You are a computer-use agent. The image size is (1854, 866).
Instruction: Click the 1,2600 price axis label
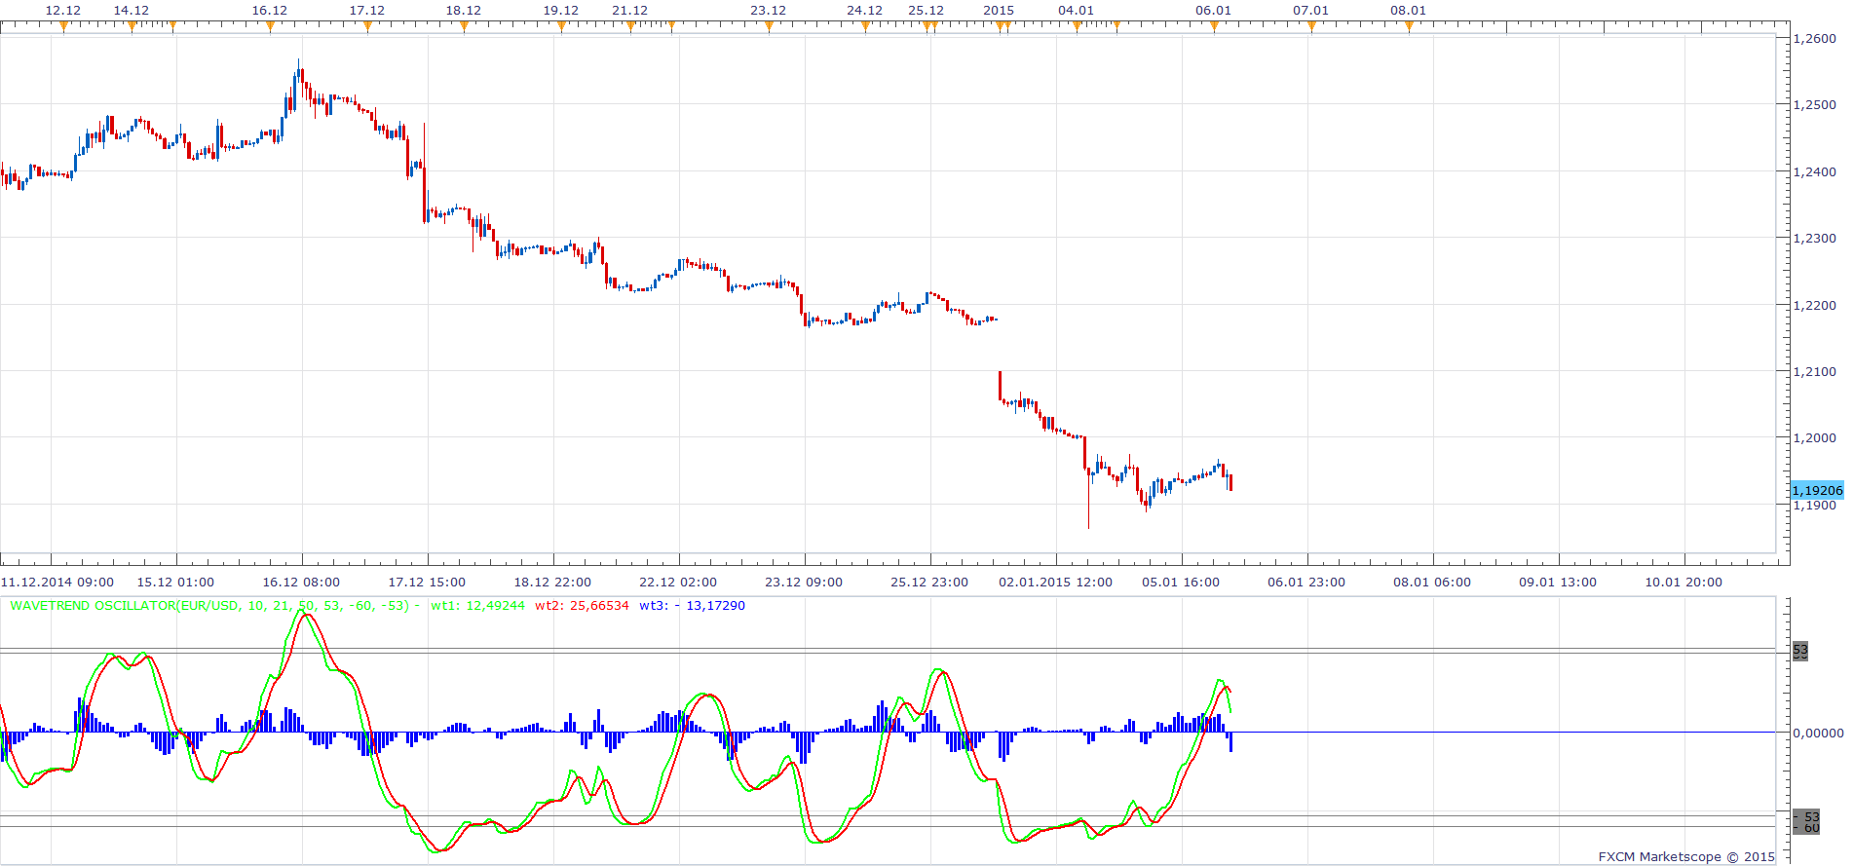1815,39
